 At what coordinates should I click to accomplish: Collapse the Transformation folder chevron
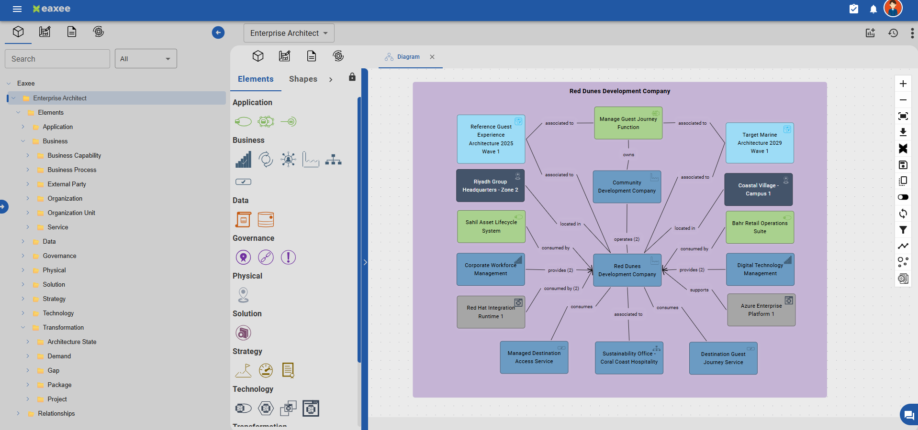click(23, 328)
